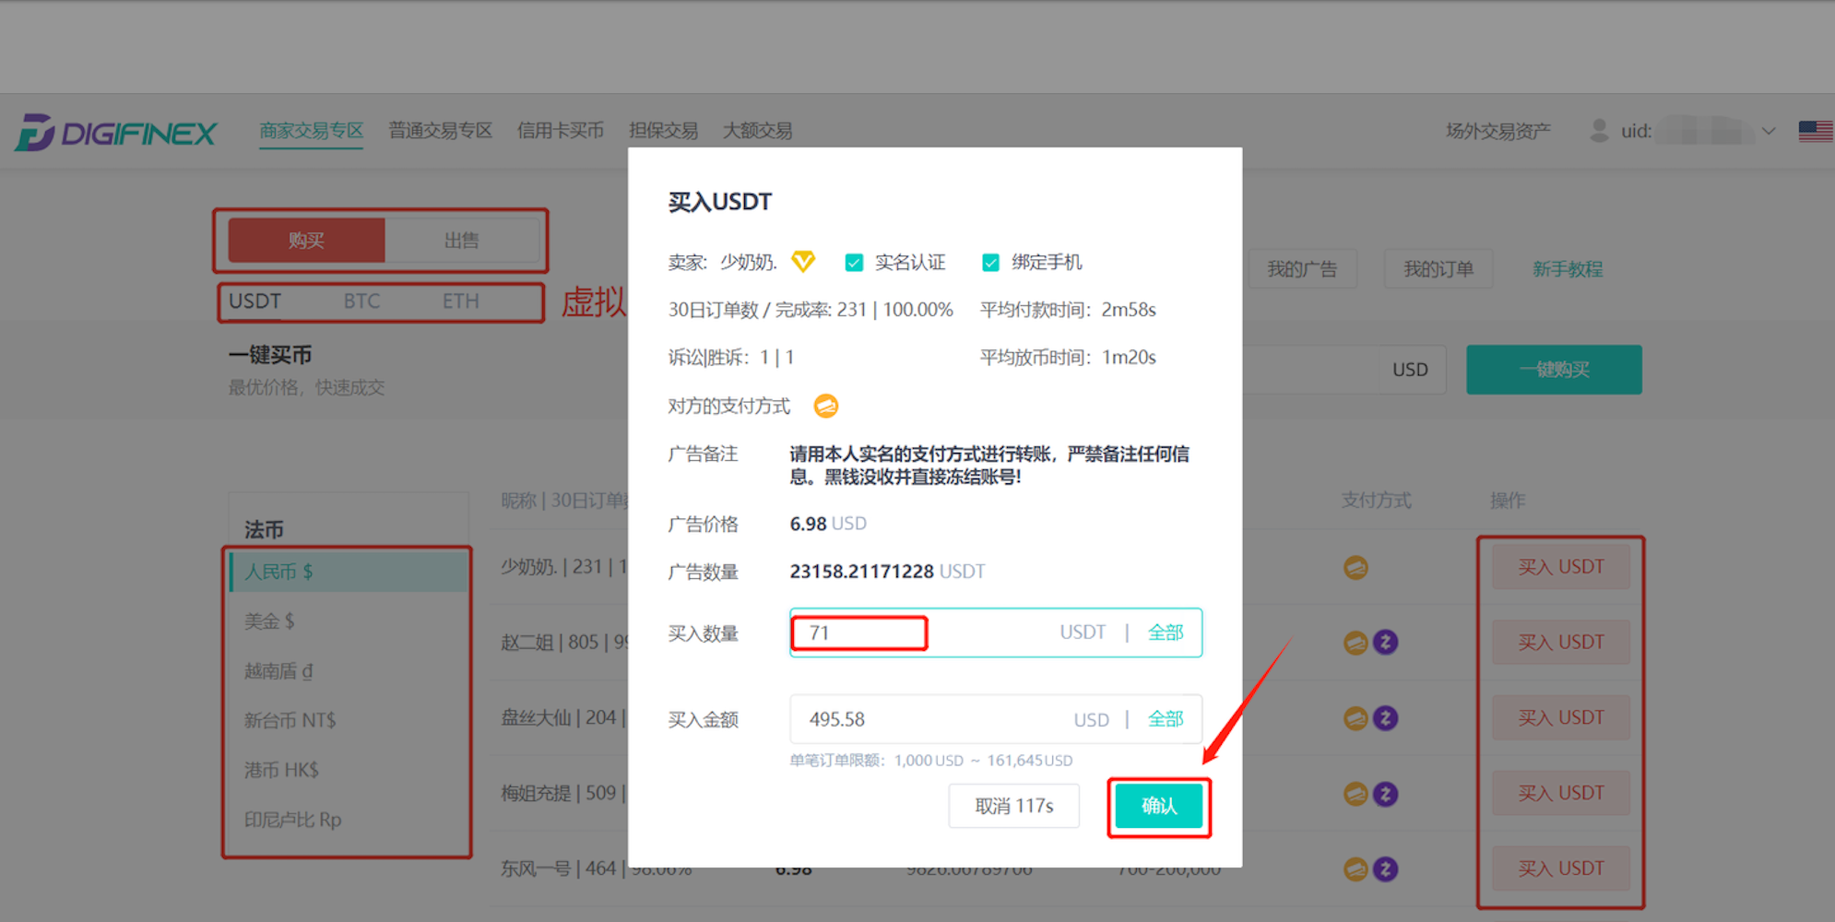Viewport: 1835px width, 922px height.
Task: Click the yellow payment icon in 东风一号 row
Action: pos(1356,869)
